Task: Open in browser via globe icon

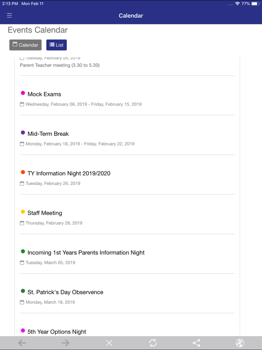Action: [240, 343]
